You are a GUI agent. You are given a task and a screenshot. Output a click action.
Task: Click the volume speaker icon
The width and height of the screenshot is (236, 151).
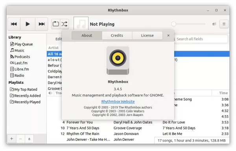pos(214,24)
